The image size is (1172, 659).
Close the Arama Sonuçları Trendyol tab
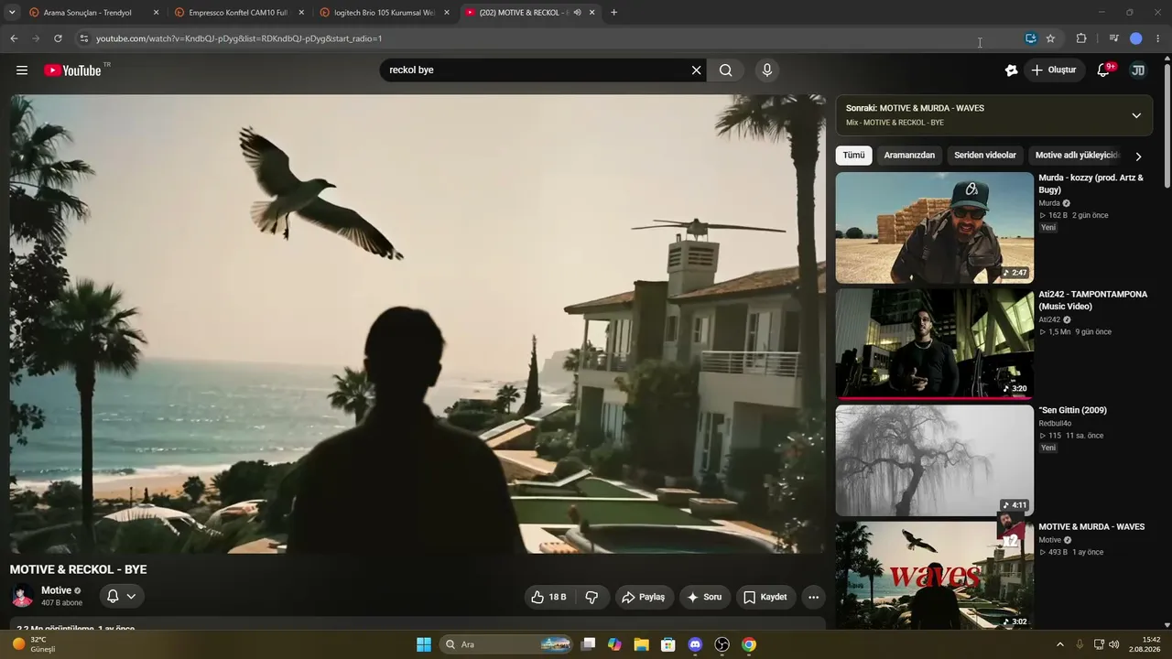(156, 13)
